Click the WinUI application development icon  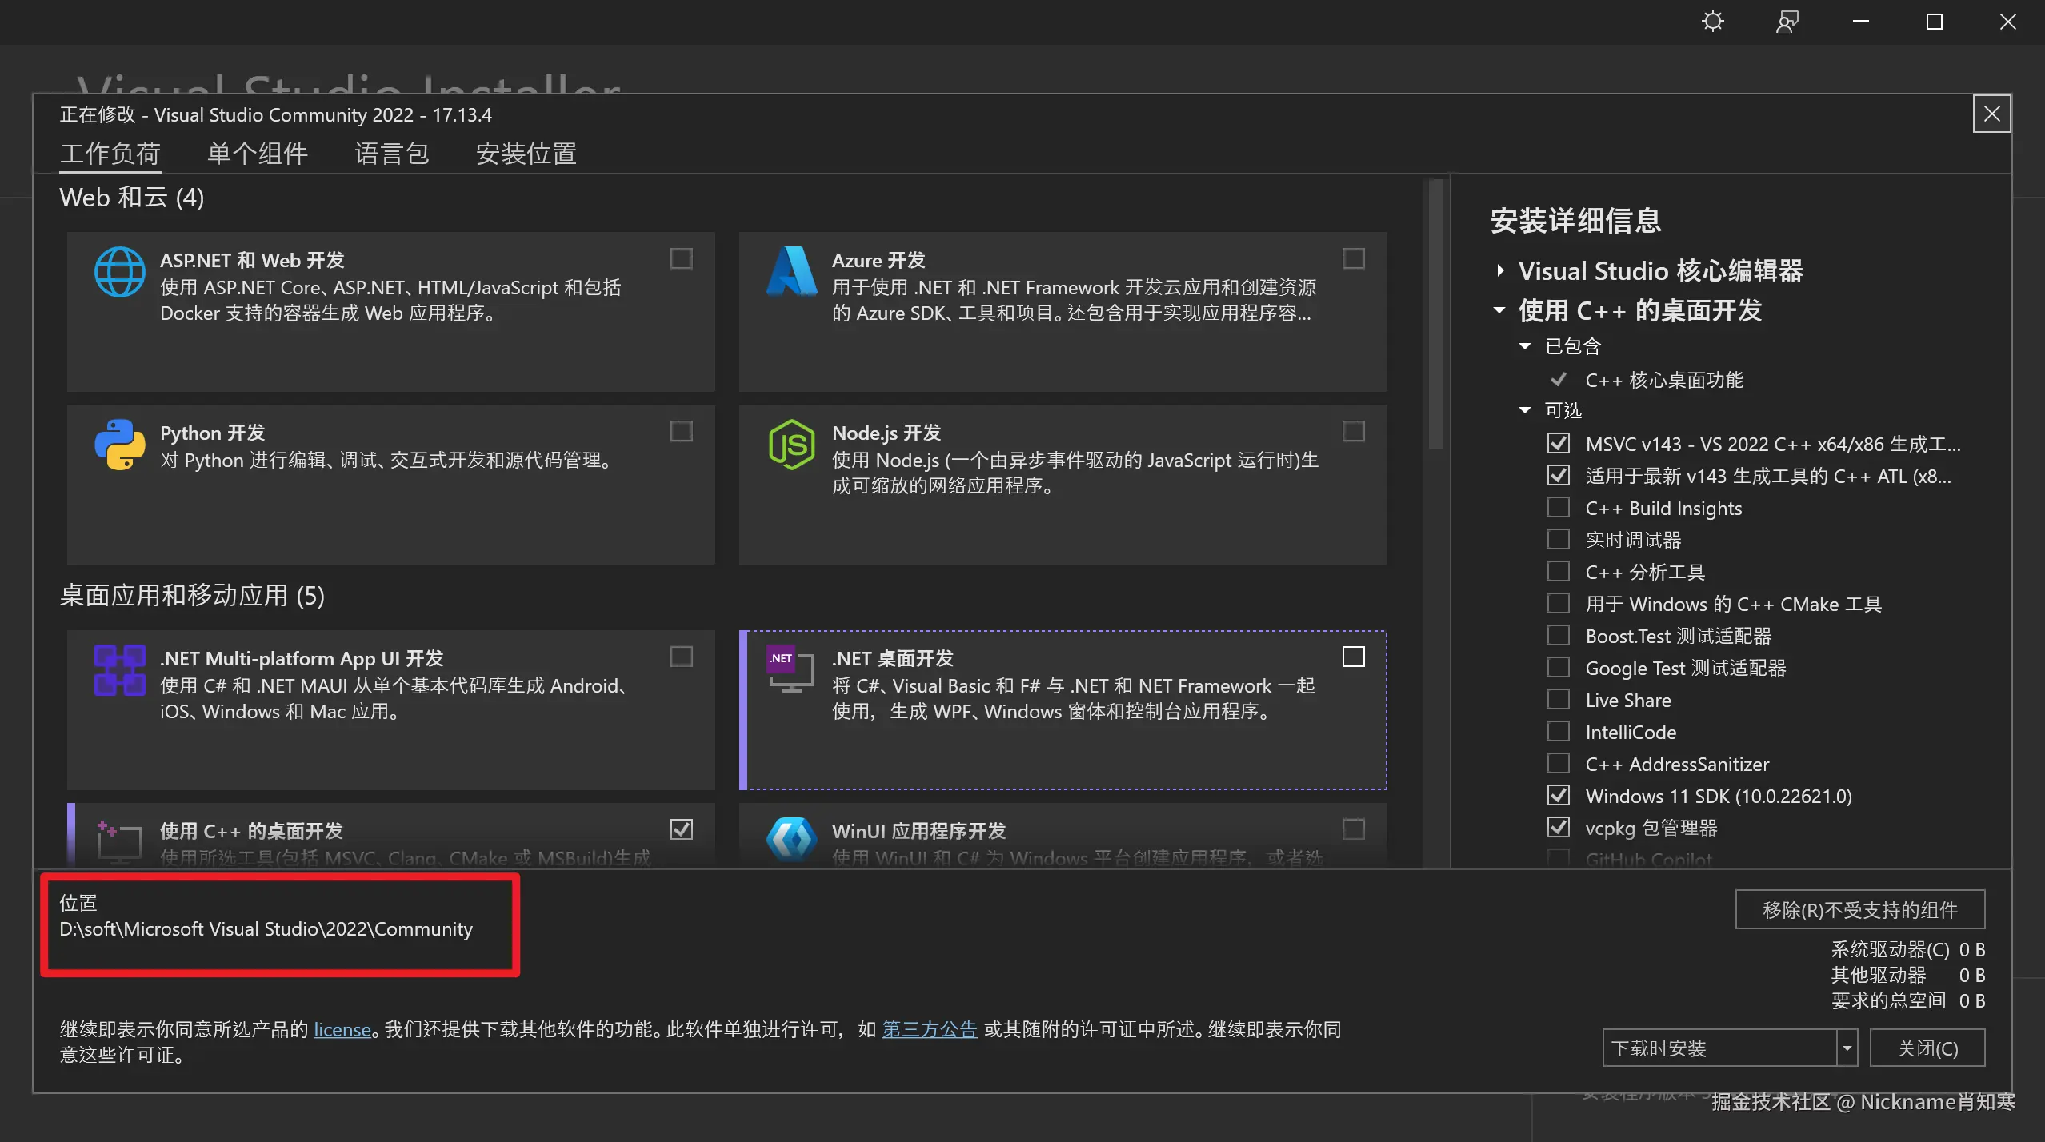pos(792,840)
